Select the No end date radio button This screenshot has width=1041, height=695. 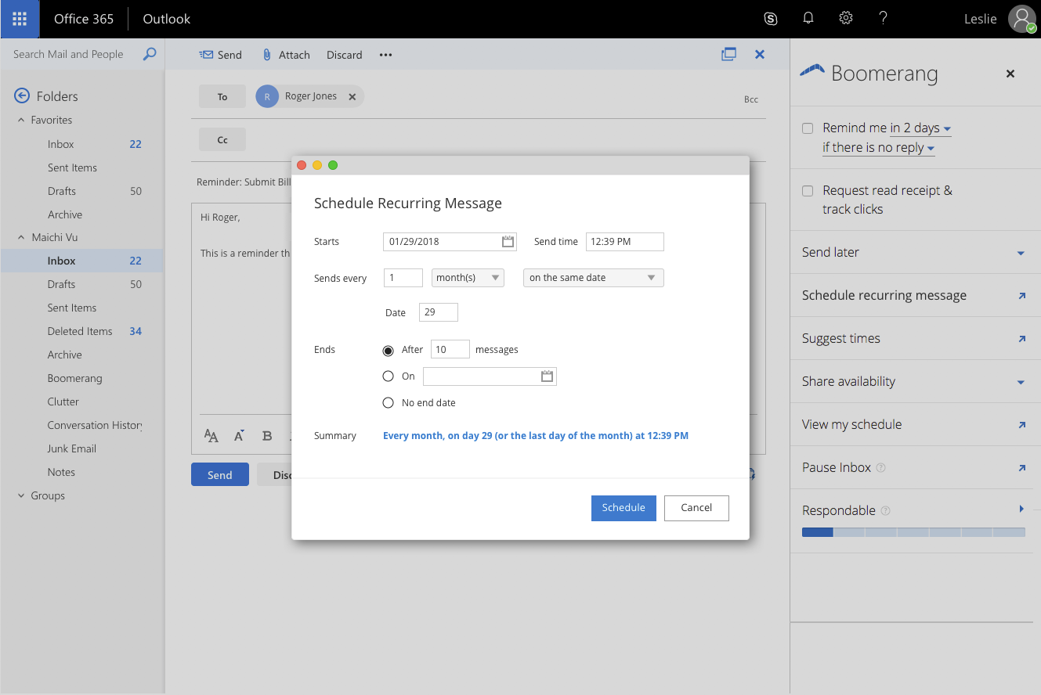tap(389, 402)
